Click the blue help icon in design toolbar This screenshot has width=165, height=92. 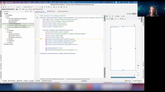coord(139,19)
